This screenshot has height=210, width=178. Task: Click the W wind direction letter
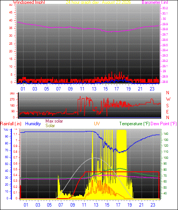pos(168,99)
